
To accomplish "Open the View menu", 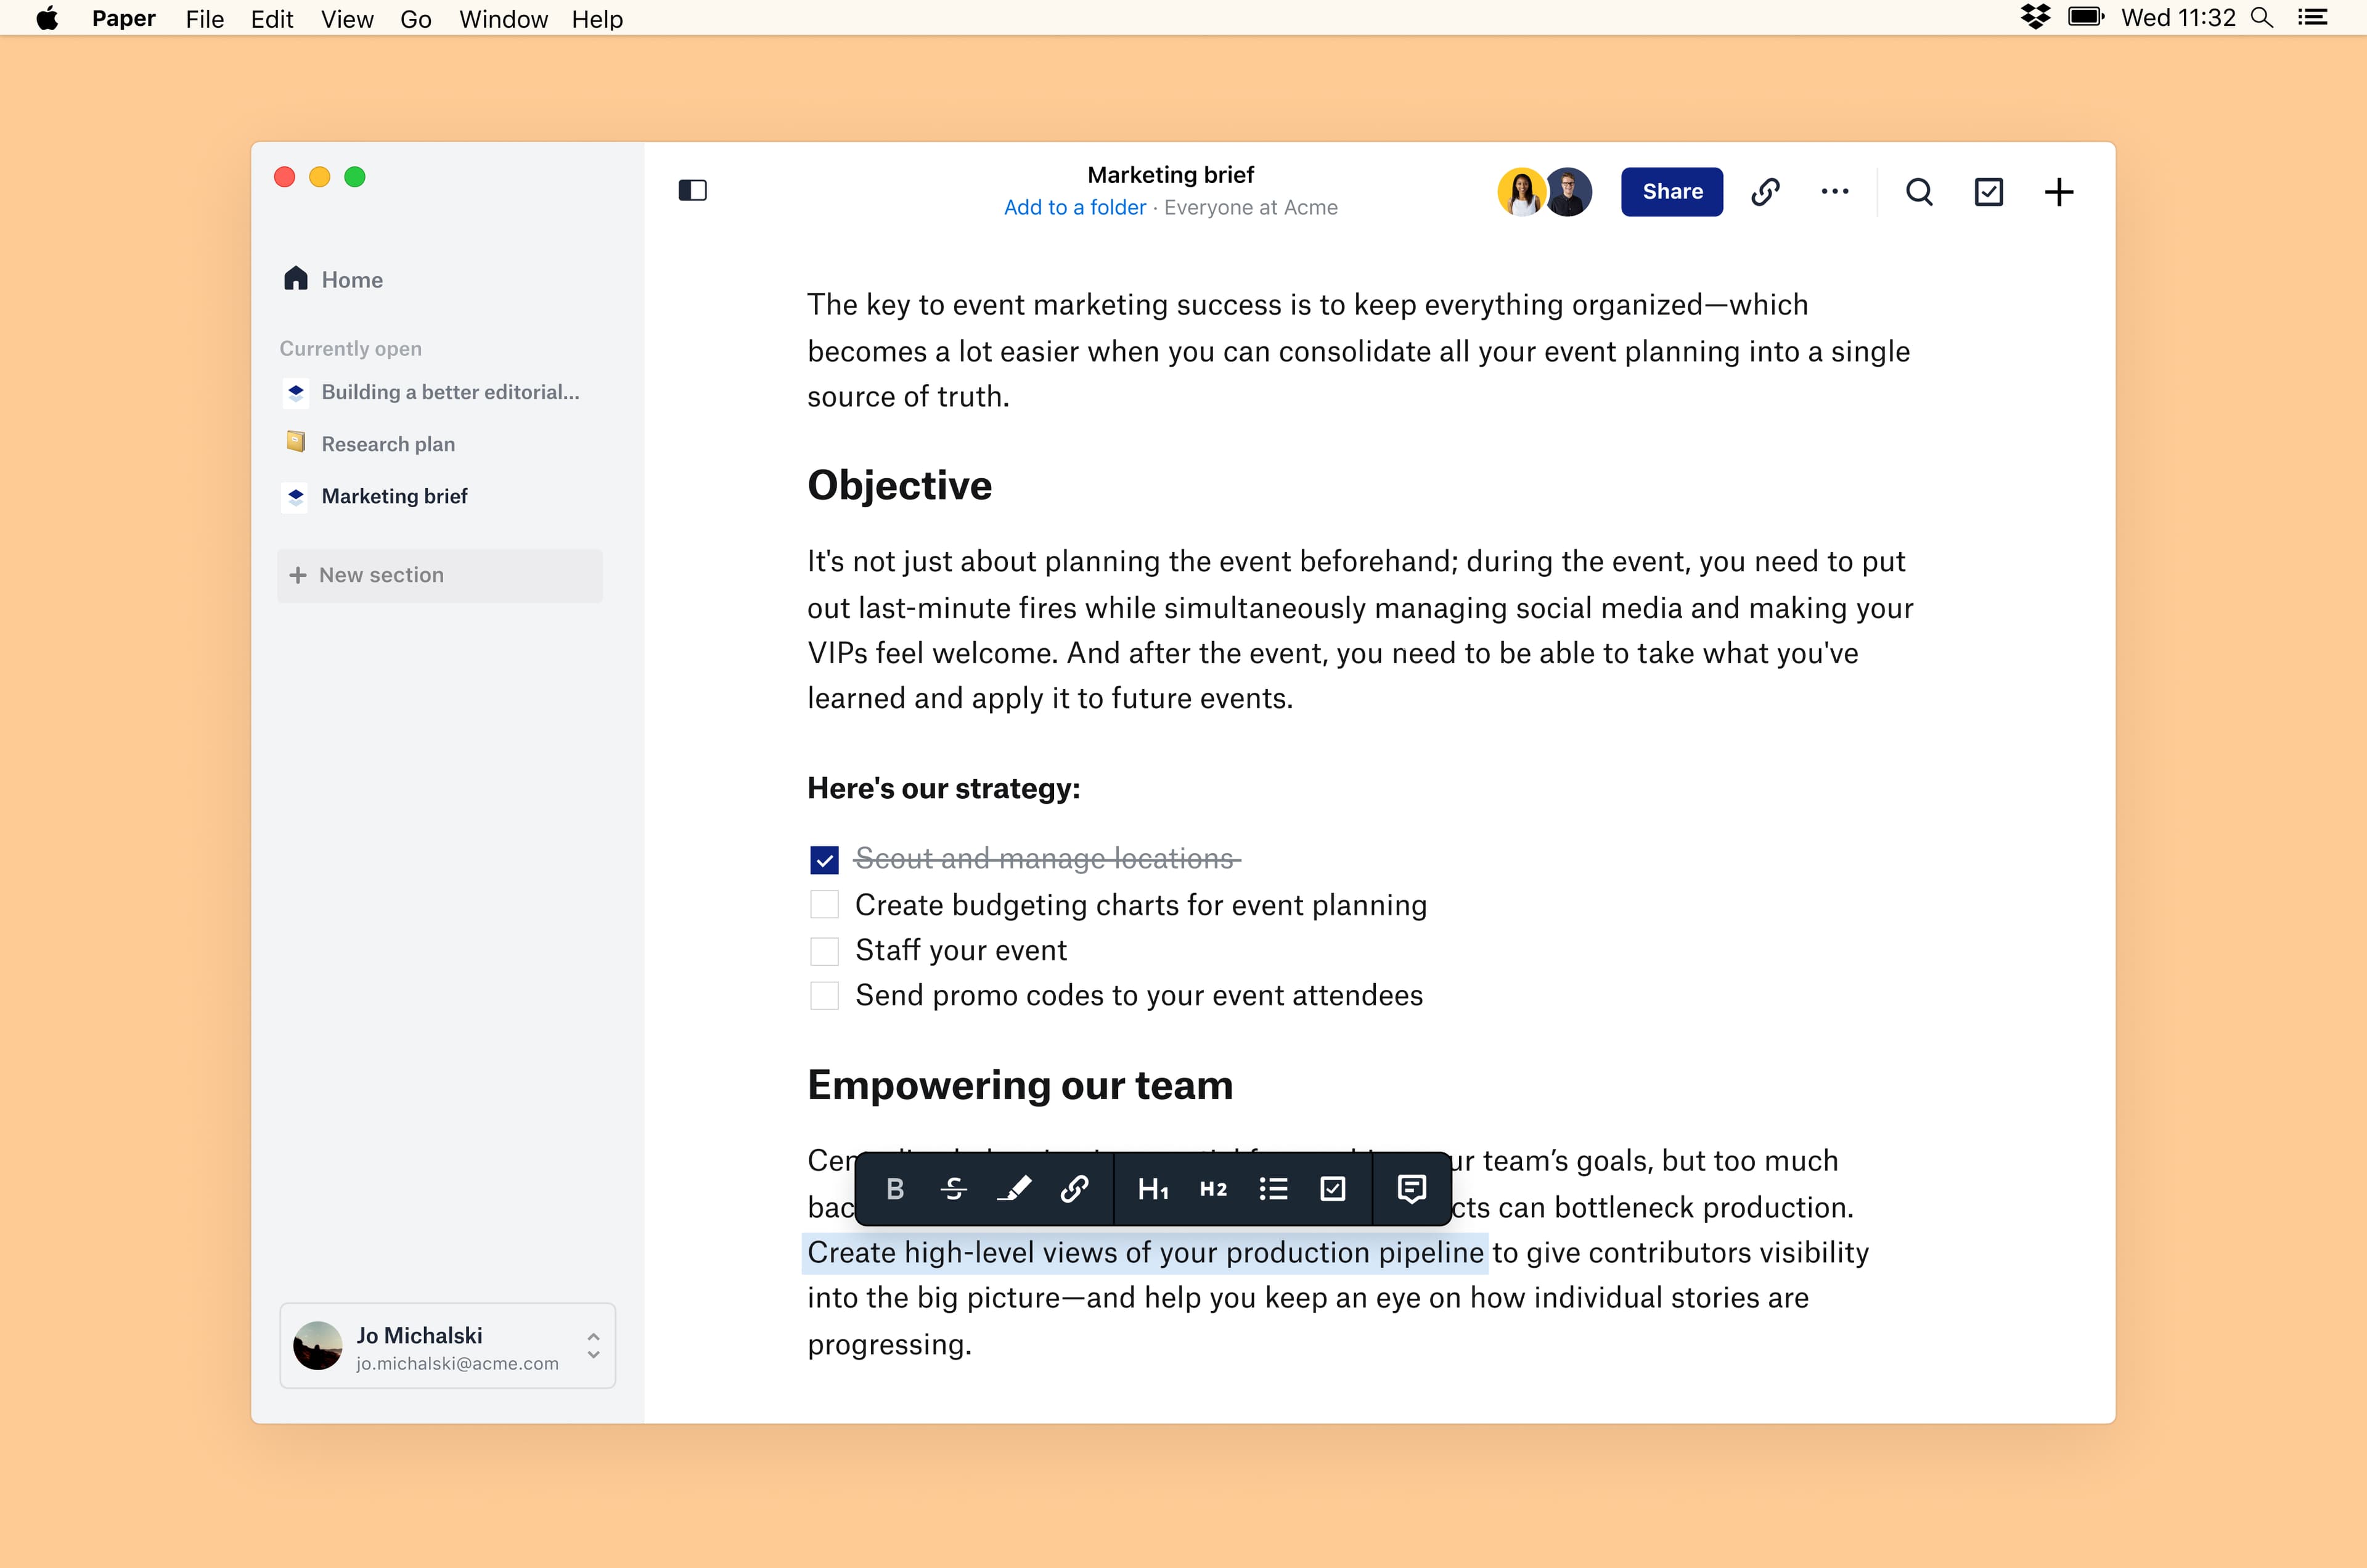I will pyautogui.click(x=347, y=18).
